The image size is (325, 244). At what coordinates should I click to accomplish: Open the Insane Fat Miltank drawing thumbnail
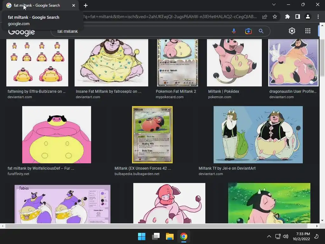click(x=111, y=63)
